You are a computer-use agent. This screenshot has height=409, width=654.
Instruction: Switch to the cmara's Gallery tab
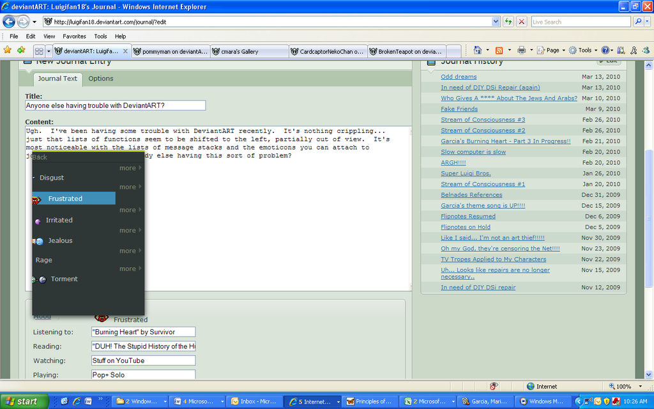(250, 51)
